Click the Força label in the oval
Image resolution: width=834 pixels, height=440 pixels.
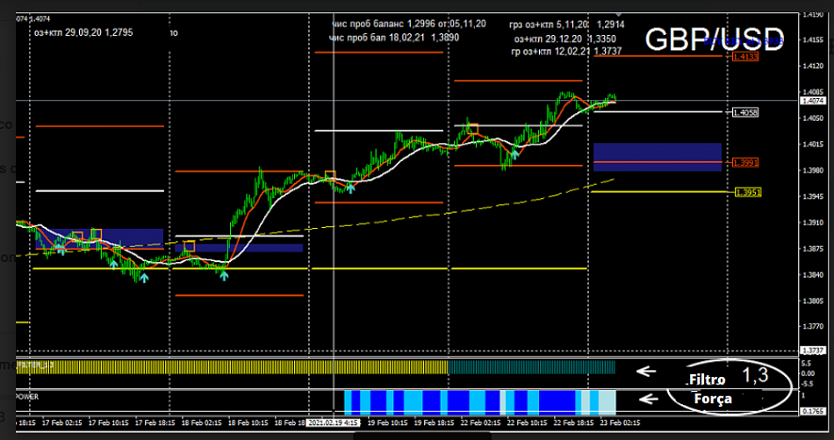tap(714, 399)
